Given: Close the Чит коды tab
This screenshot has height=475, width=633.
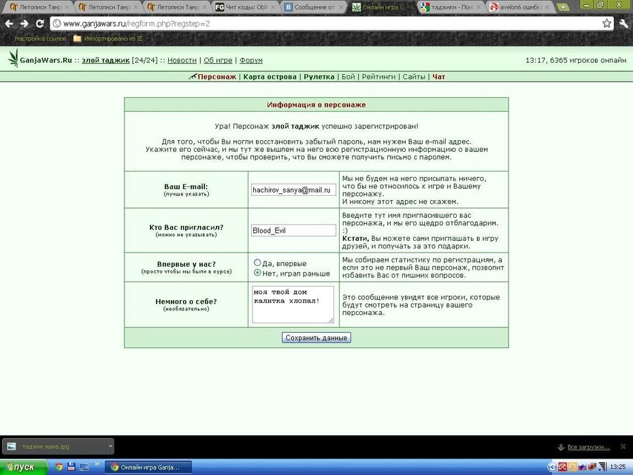Looking at the screenshot, I should (x=273, y=7).
